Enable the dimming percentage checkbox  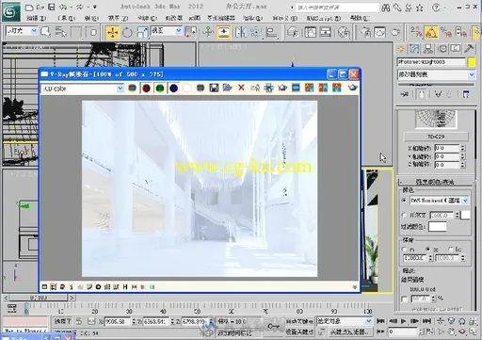405,300
